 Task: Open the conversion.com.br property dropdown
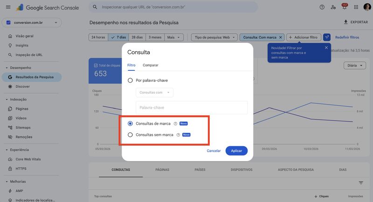(x=32, y=22)
